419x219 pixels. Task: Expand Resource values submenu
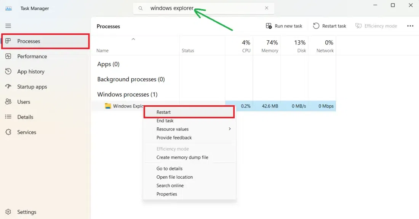point(189,129)
